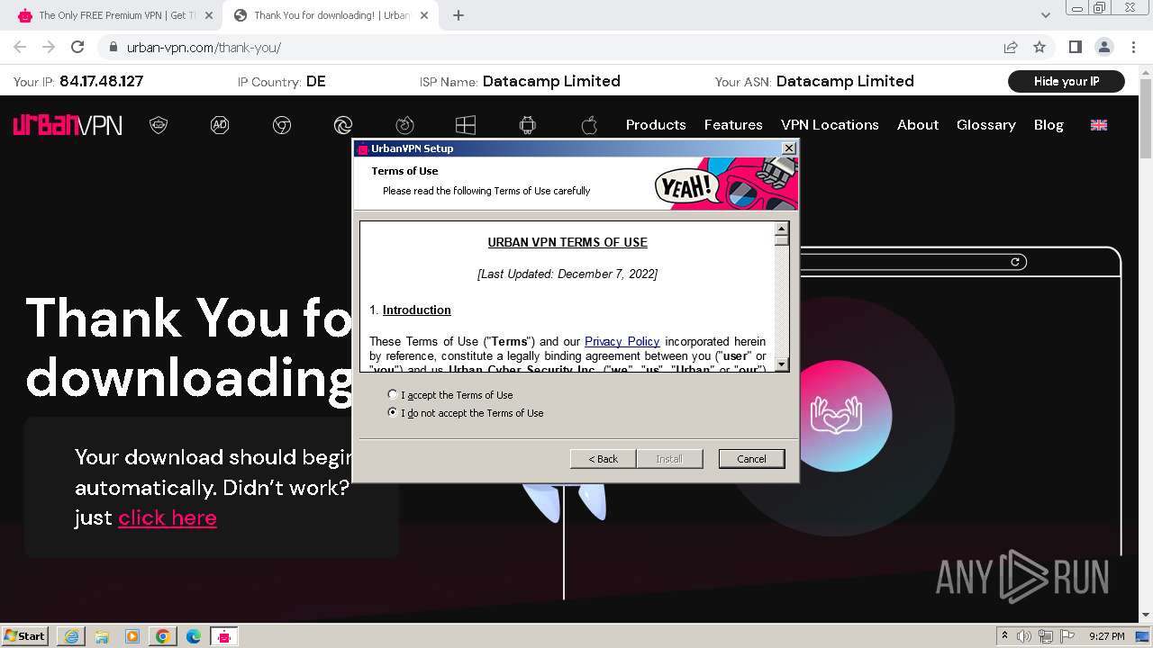The width and height of the screenshot is (1153, 648).
Task: Close 'The Only FREE Premium VPN' tab
Action: (208, 15)
